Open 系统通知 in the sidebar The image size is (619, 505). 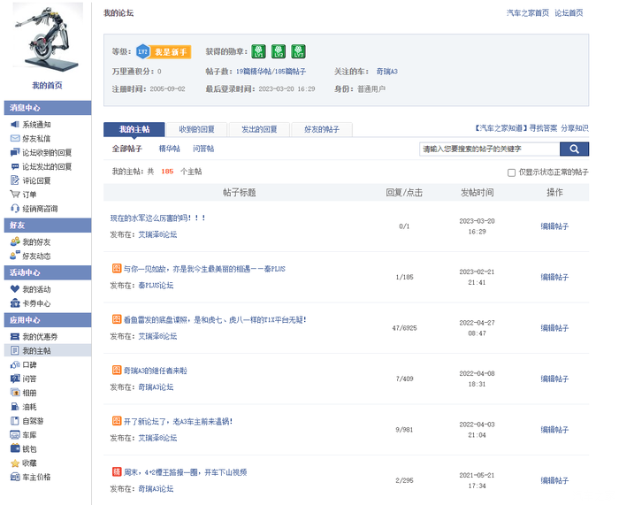[36, 125]
